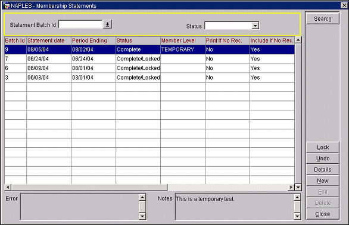Click the Lock button
This screenshot has width=349, height=225.
[323, 147]
